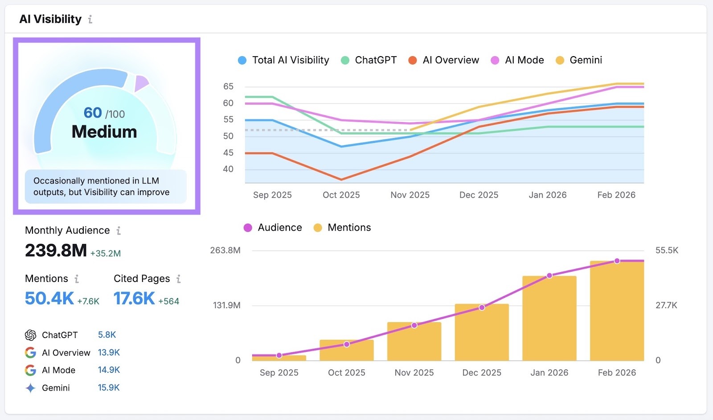The image size is (713, 420).
Task: Toggle the AI Mode legend entry
Action: pos(518,60)
